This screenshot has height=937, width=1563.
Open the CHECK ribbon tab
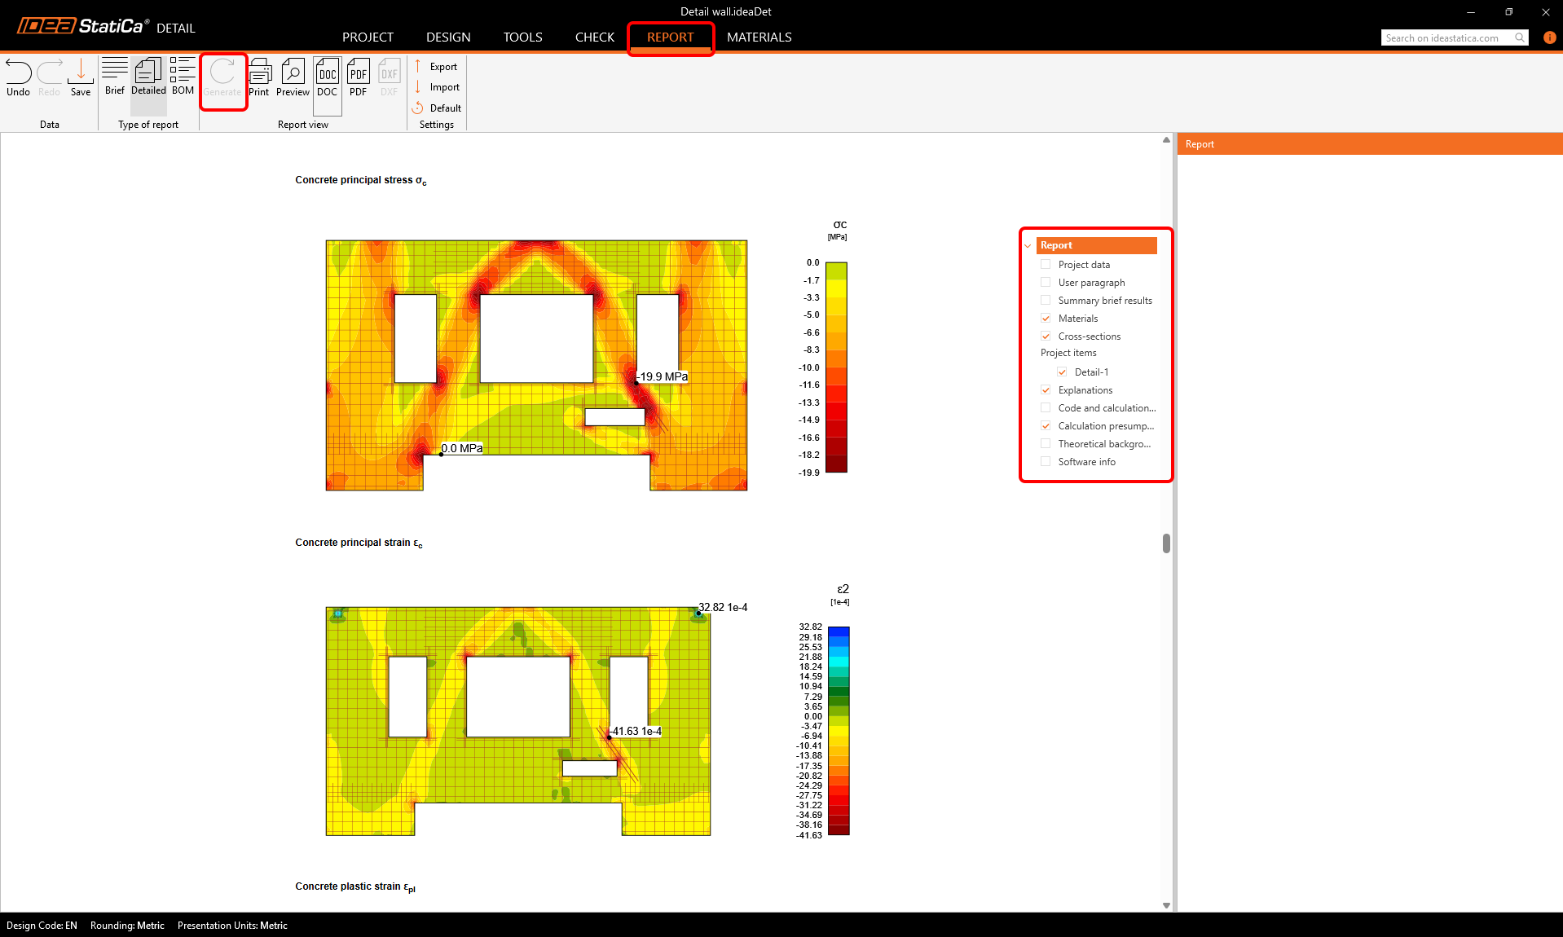(594, 37)
